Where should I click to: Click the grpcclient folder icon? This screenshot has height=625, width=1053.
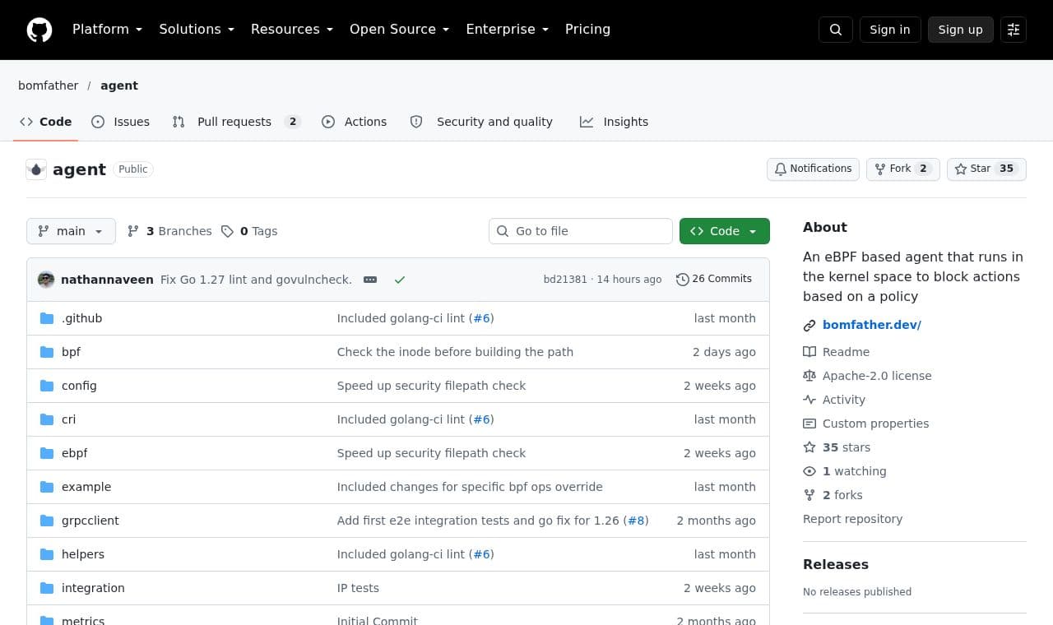pyautogui.click(x=47, y=521)
